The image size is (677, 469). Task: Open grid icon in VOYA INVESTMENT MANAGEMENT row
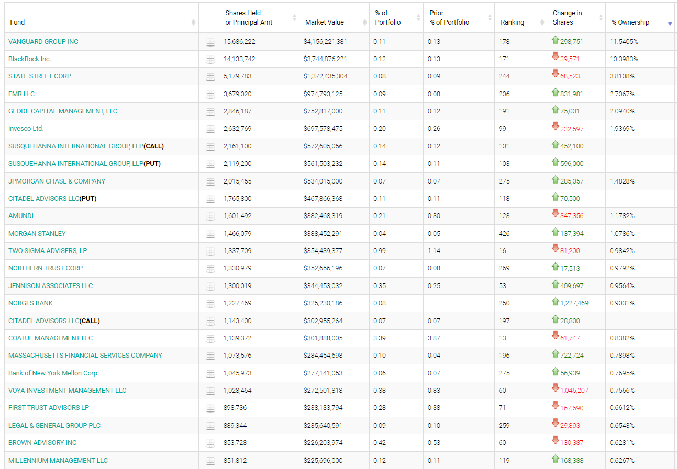[210, 391]
